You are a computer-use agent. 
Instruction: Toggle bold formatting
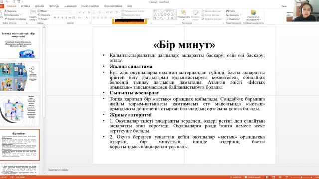pyautogui.click(x=55, y=18)
